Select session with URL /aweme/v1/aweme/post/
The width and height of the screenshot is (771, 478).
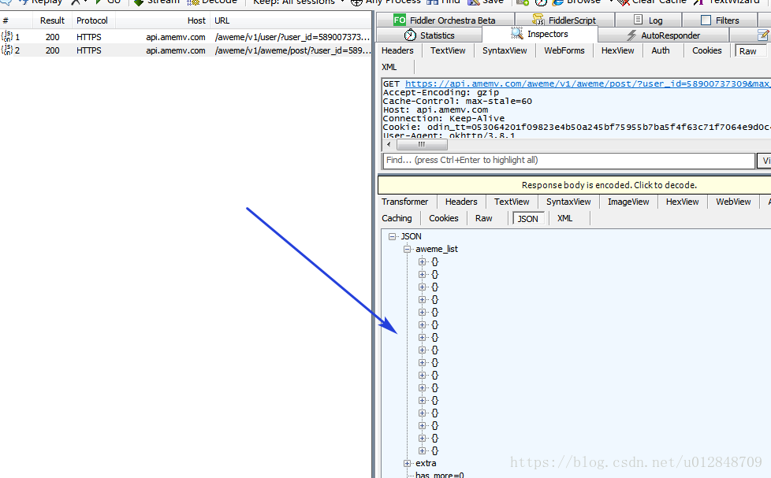(186, 50)
